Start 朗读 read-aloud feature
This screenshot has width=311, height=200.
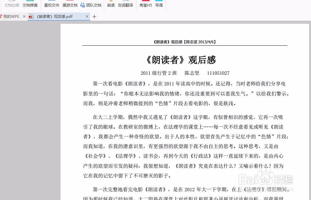[111, 4]
